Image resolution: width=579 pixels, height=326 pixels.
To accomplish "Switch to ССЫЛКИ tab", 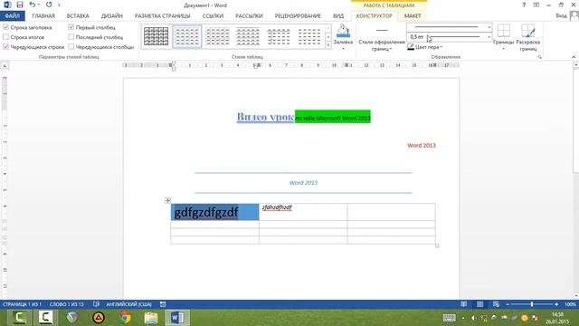I will click(213, 16).
